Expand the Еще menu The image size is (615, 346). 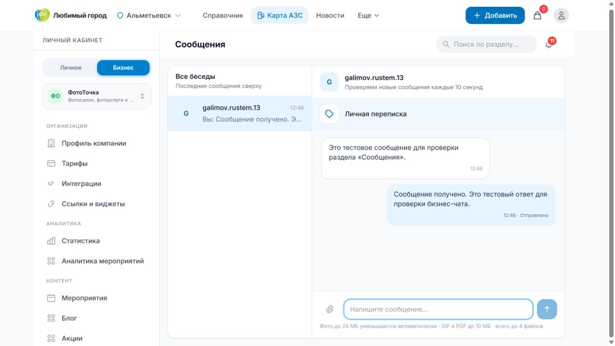click(369, 16)
